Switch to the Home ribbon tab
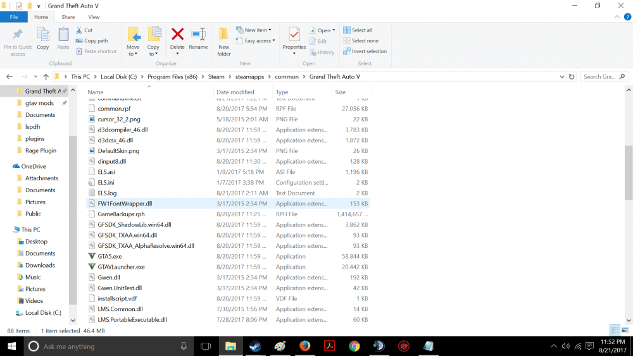633x356 pixels. tap(41, 17)
